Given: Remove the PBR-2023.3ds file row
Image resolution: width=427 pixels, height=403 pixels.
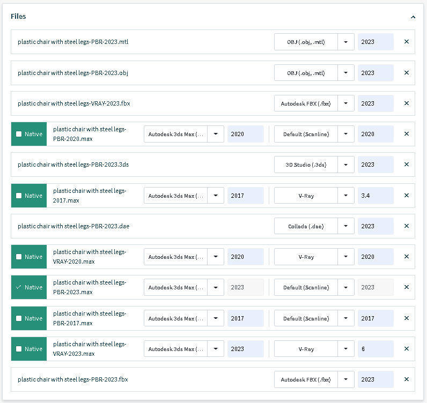Looking at the screenshot, I should (x=406, y=165).
